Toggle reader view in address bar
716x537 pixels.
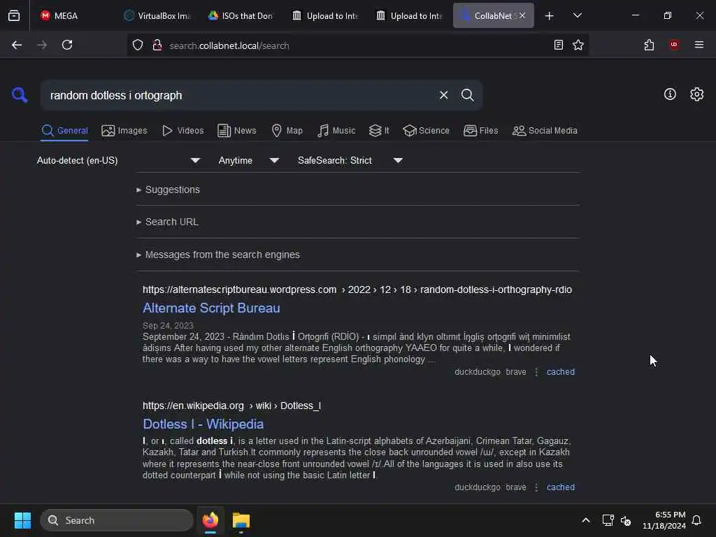[558, 45]
